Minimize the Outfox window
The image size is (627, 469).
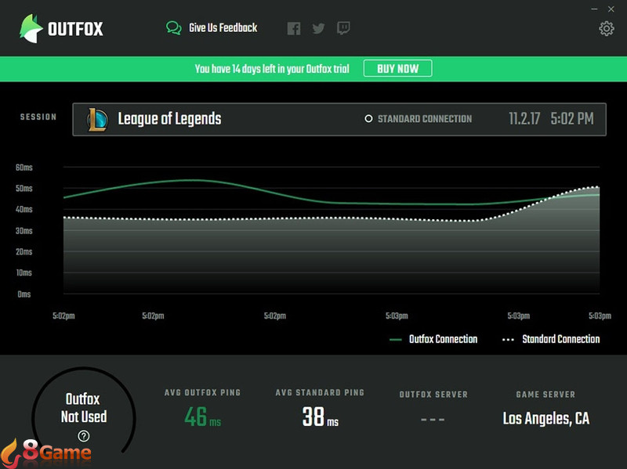coord(593,9)
